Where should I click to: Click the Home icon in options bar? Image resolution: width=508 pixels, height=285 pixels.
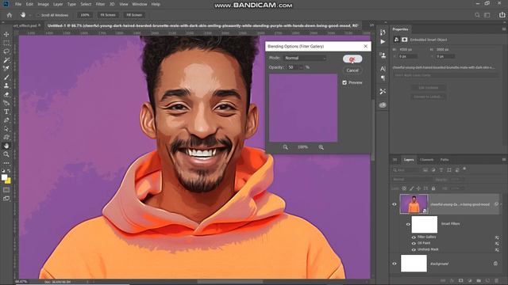[x=10, y=15]
